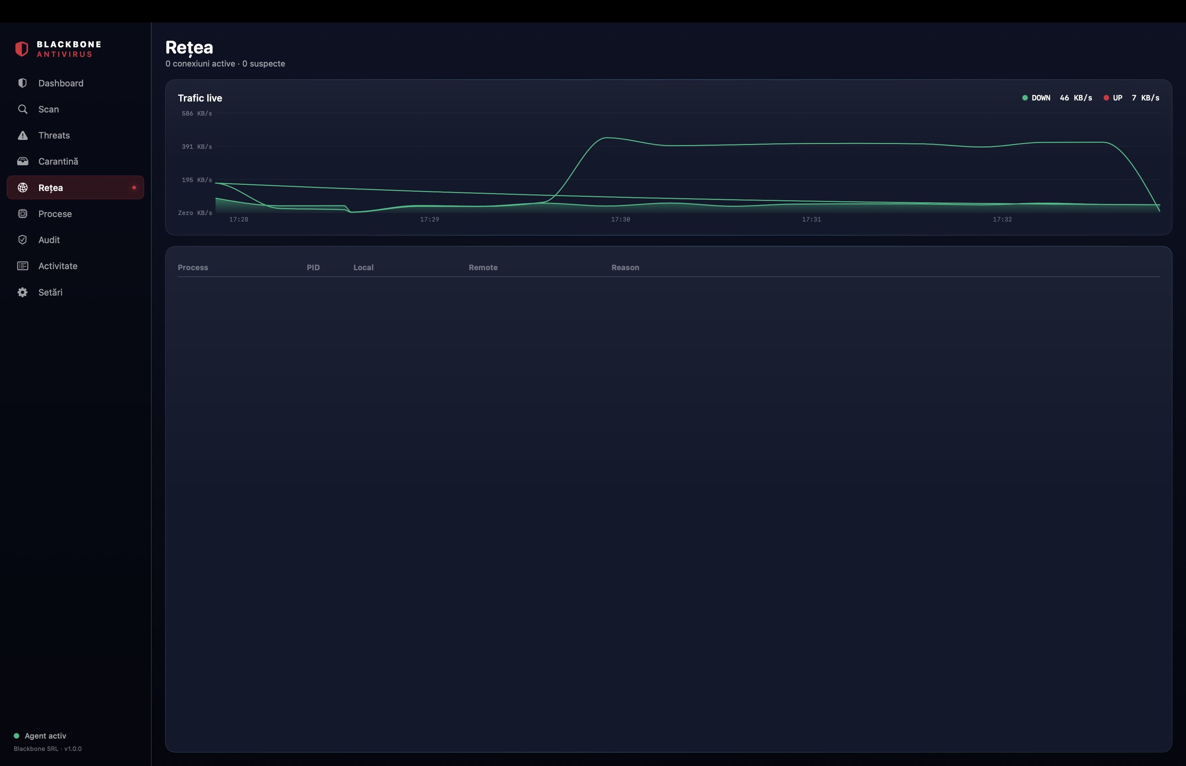Click the 'Trafic live' chart title
Screen dimensions: 1186x766
point(200,98)
